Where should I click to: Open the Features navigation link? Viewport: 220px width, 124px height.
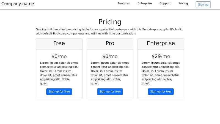(124, 4)
